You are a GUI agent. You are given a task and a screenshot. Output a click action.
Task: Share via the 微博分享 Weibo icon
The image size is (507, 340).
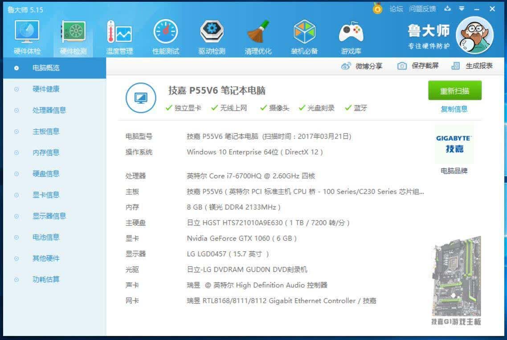[346, 66]
